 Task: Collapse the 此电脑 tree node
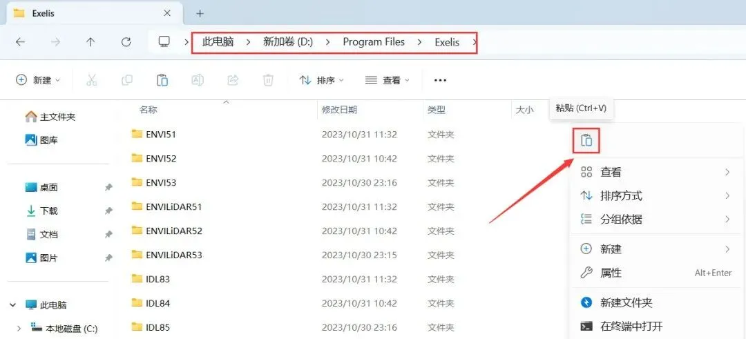coord(13,304)
